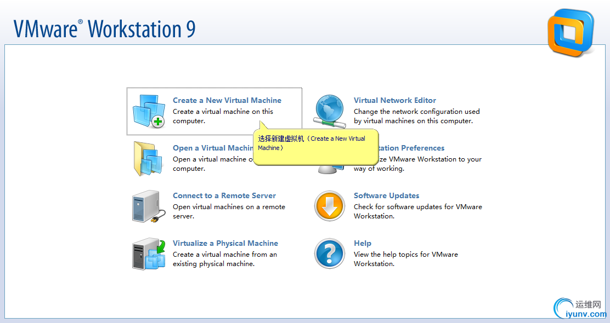Click the "VMware Workstation 9" title text

click(105, 28)
